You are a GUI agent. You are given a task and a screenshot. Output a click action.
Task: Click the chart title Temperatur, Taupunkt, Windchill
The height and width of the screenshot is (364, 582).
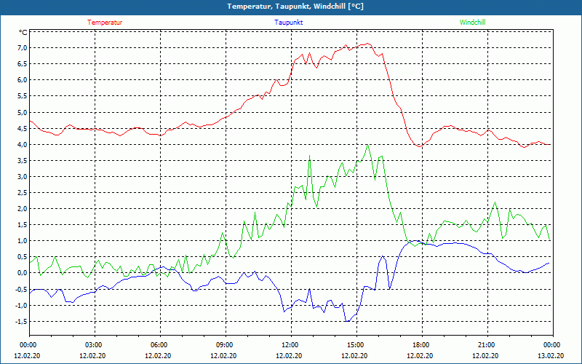click(x=295, y=7)
